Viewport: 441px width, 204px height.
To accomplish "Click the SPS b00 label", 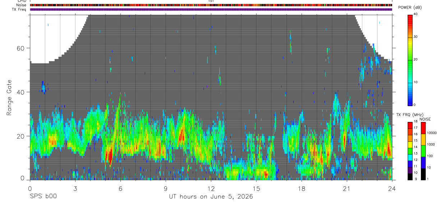I will pos(43,197).
